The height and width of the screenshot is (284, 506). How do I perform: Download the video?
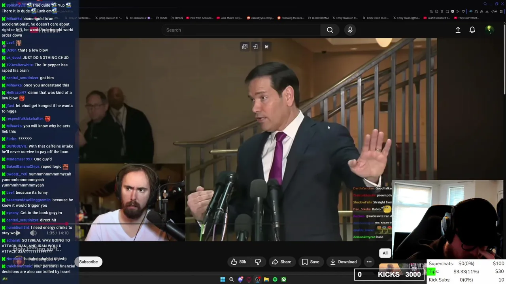click(344, 262)
